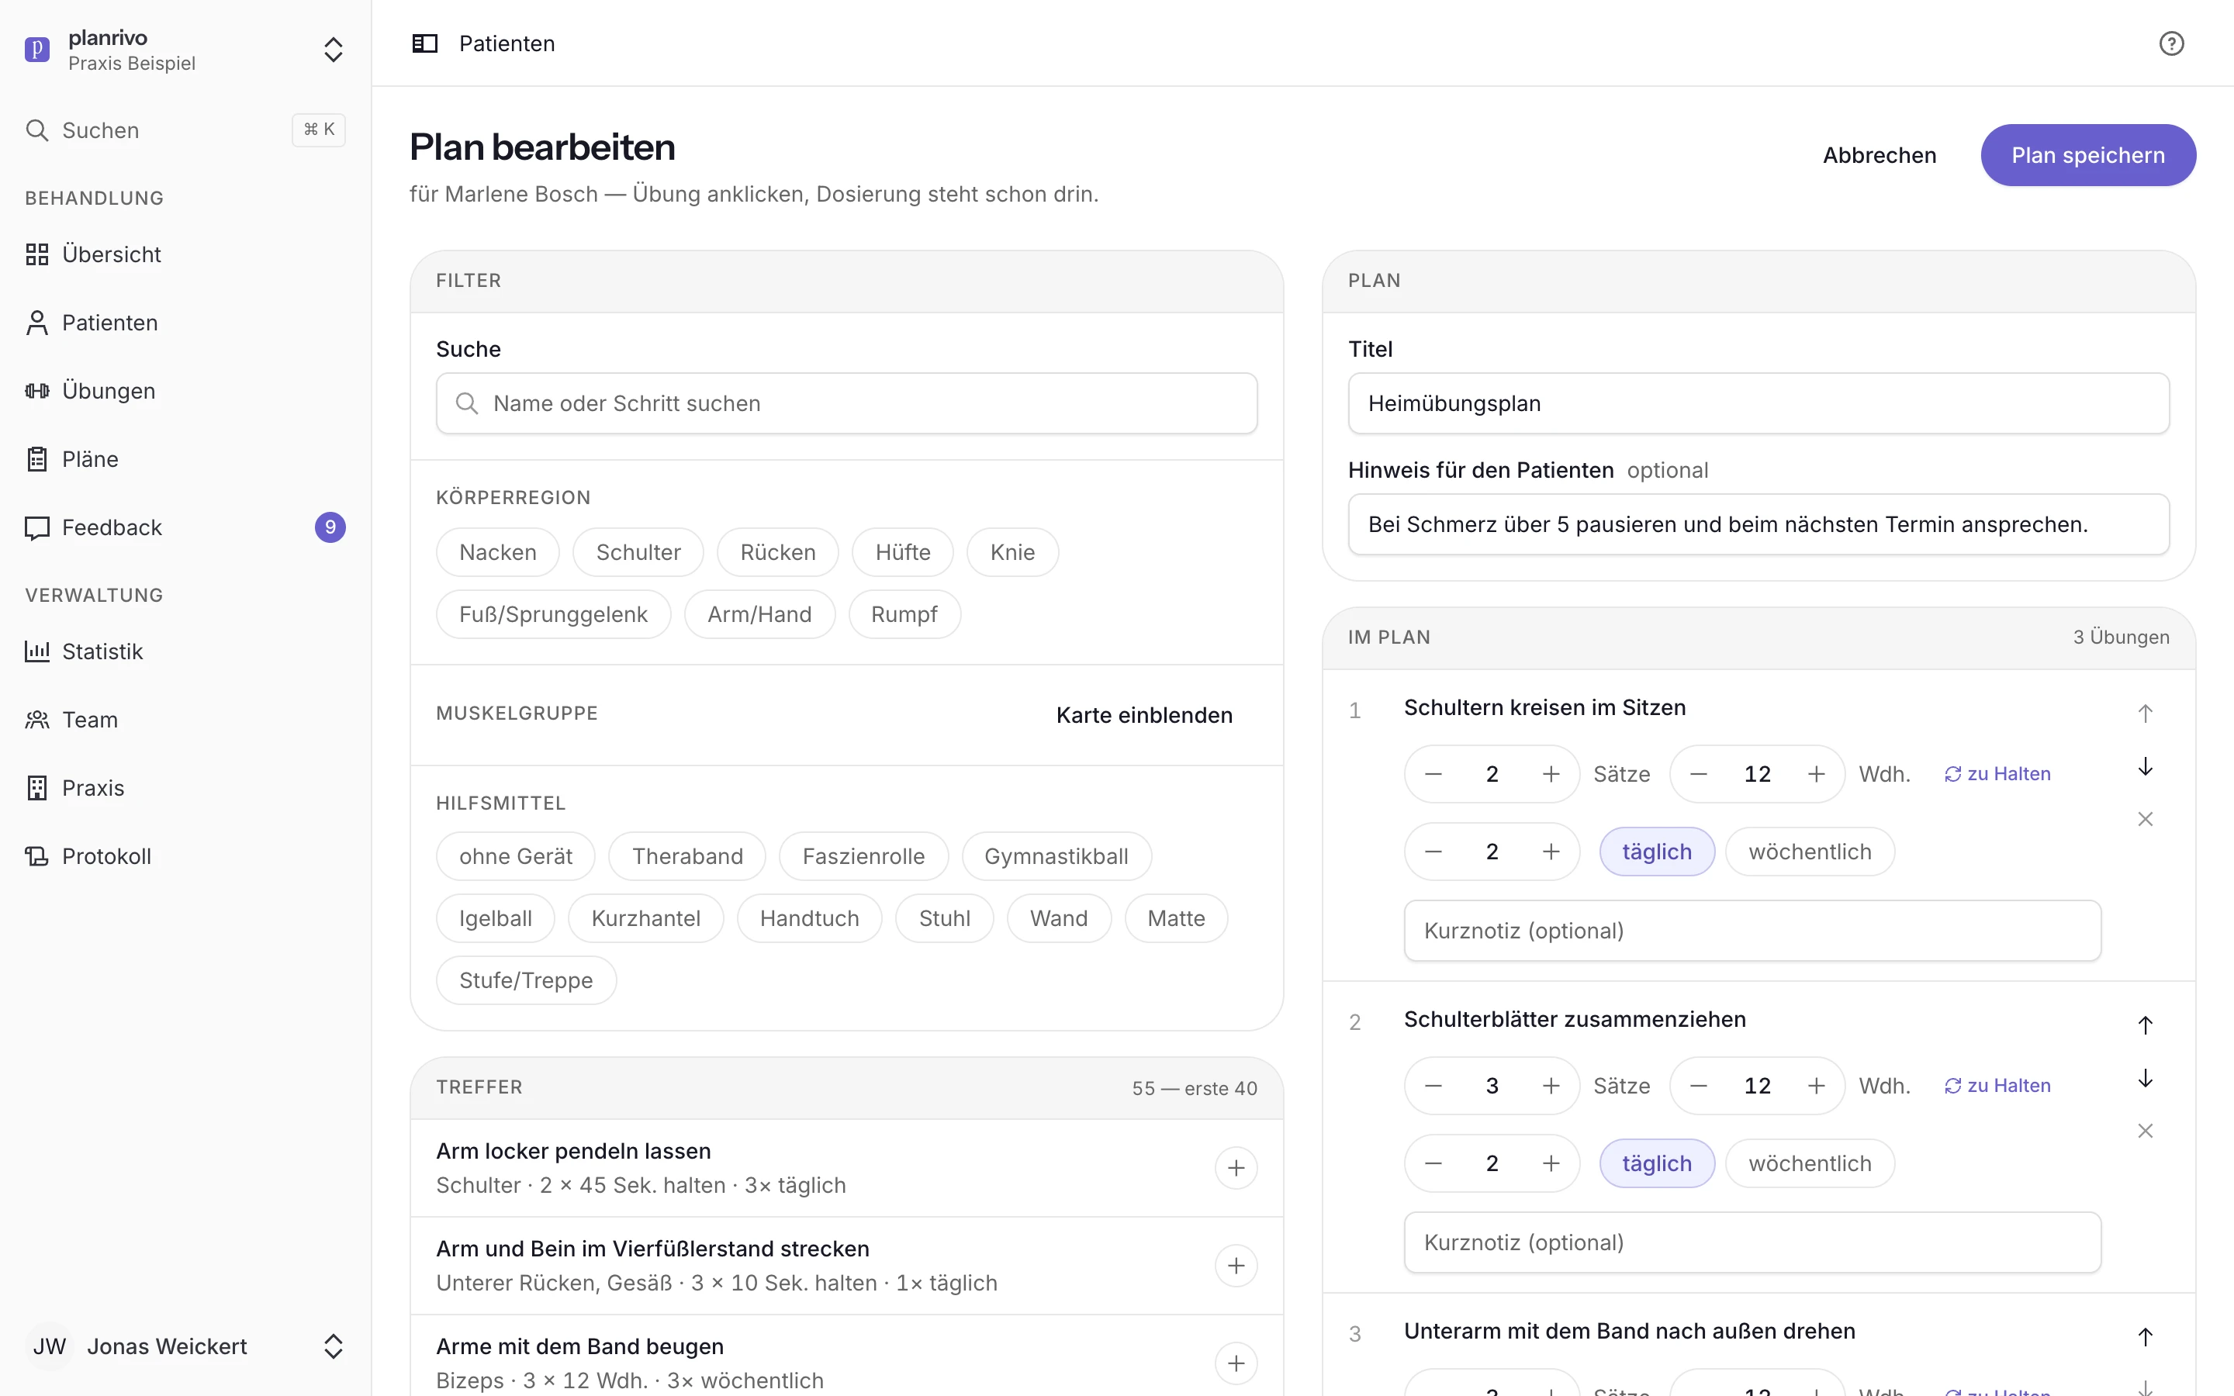The image size is (2234, 1396).
Task: Move Schultern kreisen im Sitzen down
Action: [x=2146, y=766]
